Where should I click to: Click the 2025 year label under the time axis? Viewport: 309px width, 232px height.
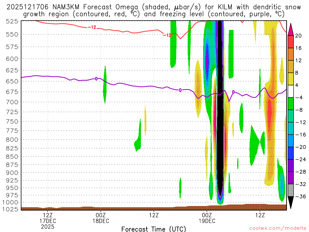48,227
